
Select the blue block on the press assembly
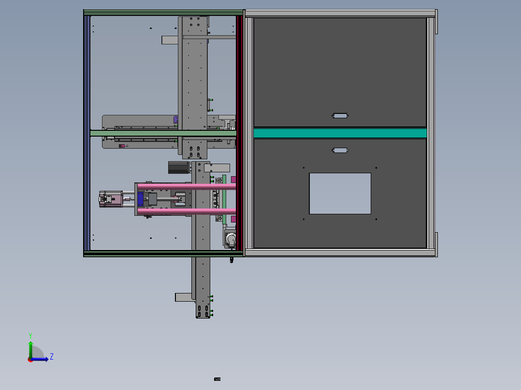point(140,199)
